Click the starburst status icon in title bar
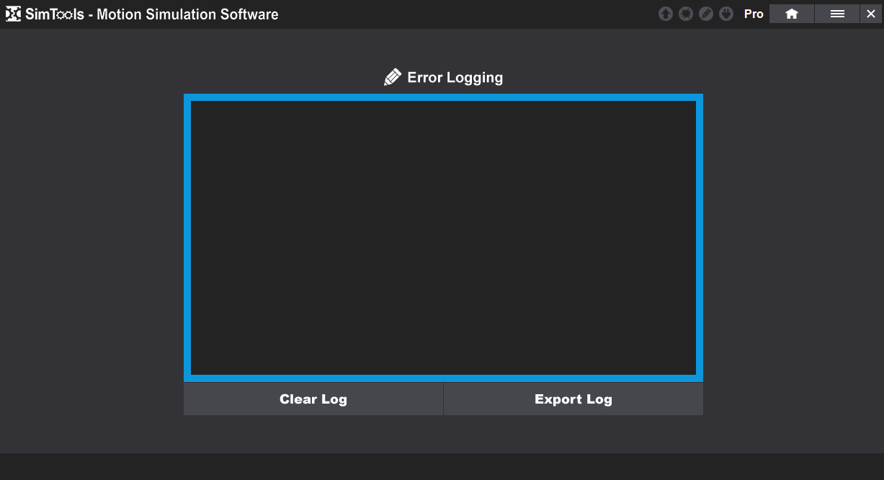This screenshot has height=480, width=884. [686, 14]
